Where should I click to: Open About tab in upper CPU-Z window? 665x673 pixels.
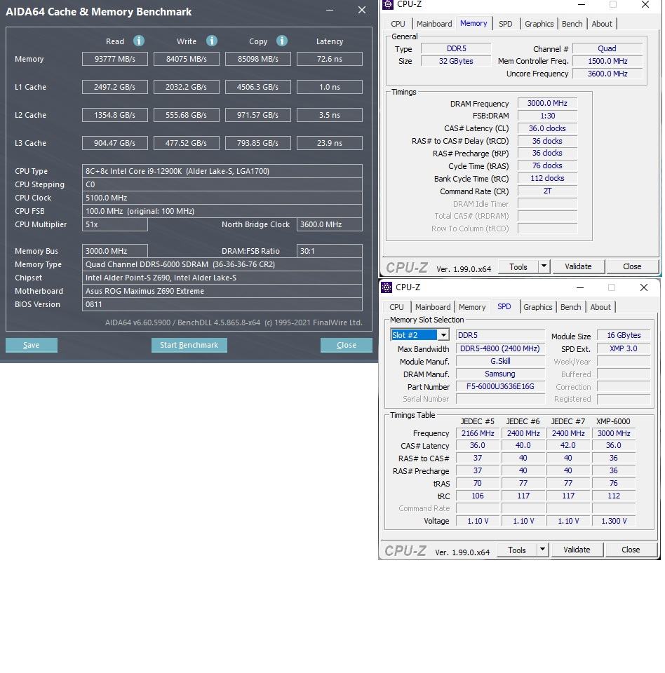[x=602, y=24]
